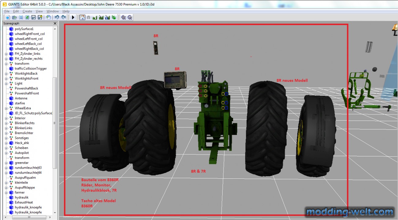Select the BlinkerLinks node
This screenshot has width=398, height=220.
24,128
